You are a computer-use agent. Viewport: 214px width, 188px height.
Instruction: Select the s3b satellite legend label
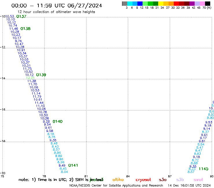pos(180,180)
